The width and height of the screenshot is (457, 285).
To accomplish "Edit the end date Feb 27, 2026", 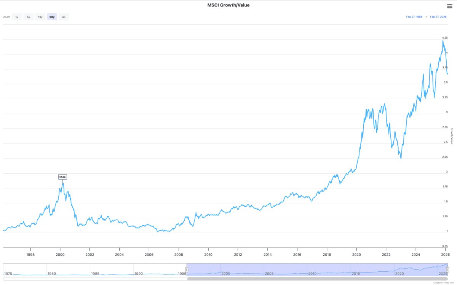I will pos(438,17).
